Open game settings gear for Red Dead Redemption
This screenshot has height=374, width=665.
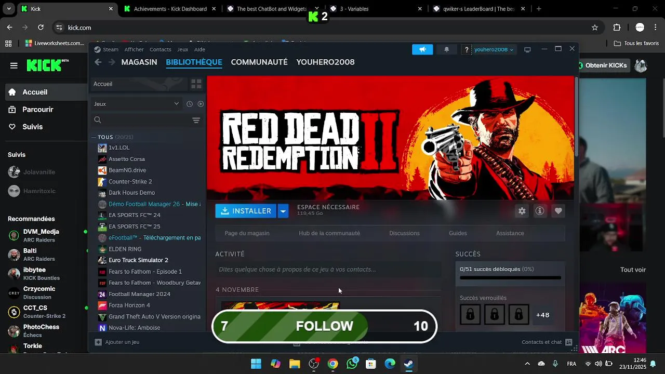coord(522,211)
